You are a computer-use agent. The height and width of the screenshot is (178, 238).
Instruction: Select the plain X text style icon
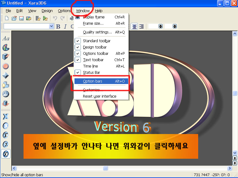[6, 117]
